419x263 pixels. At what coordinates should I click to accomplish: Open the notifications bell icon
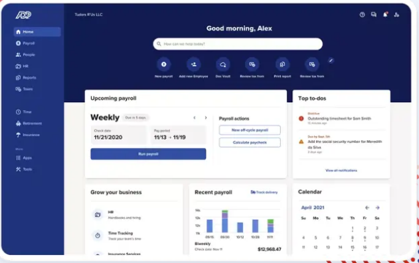coord(385,15)
